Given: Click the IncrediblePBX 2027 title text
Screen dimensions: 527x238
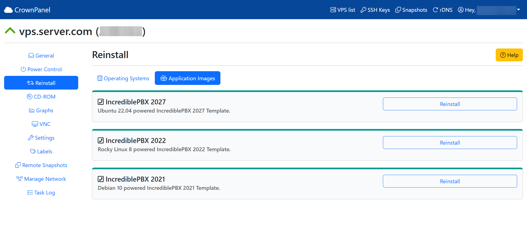Looking at the screenshot, I should pos(136,102).
